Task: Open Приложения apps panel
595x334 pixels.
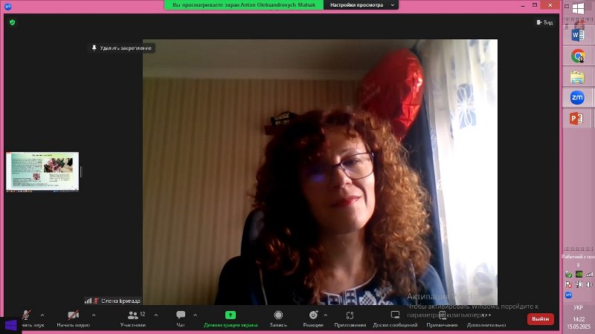Action: coord(350,318)
